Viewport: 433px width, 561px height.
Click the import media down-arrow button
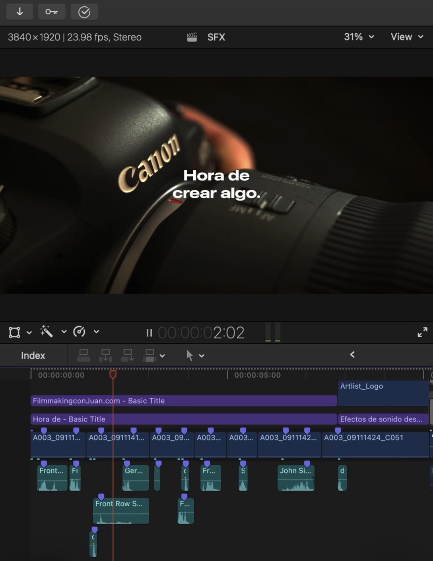click(19, 12)
